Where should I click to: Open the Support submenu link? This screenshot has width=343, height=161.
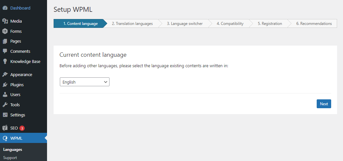(x=10, y=157)
